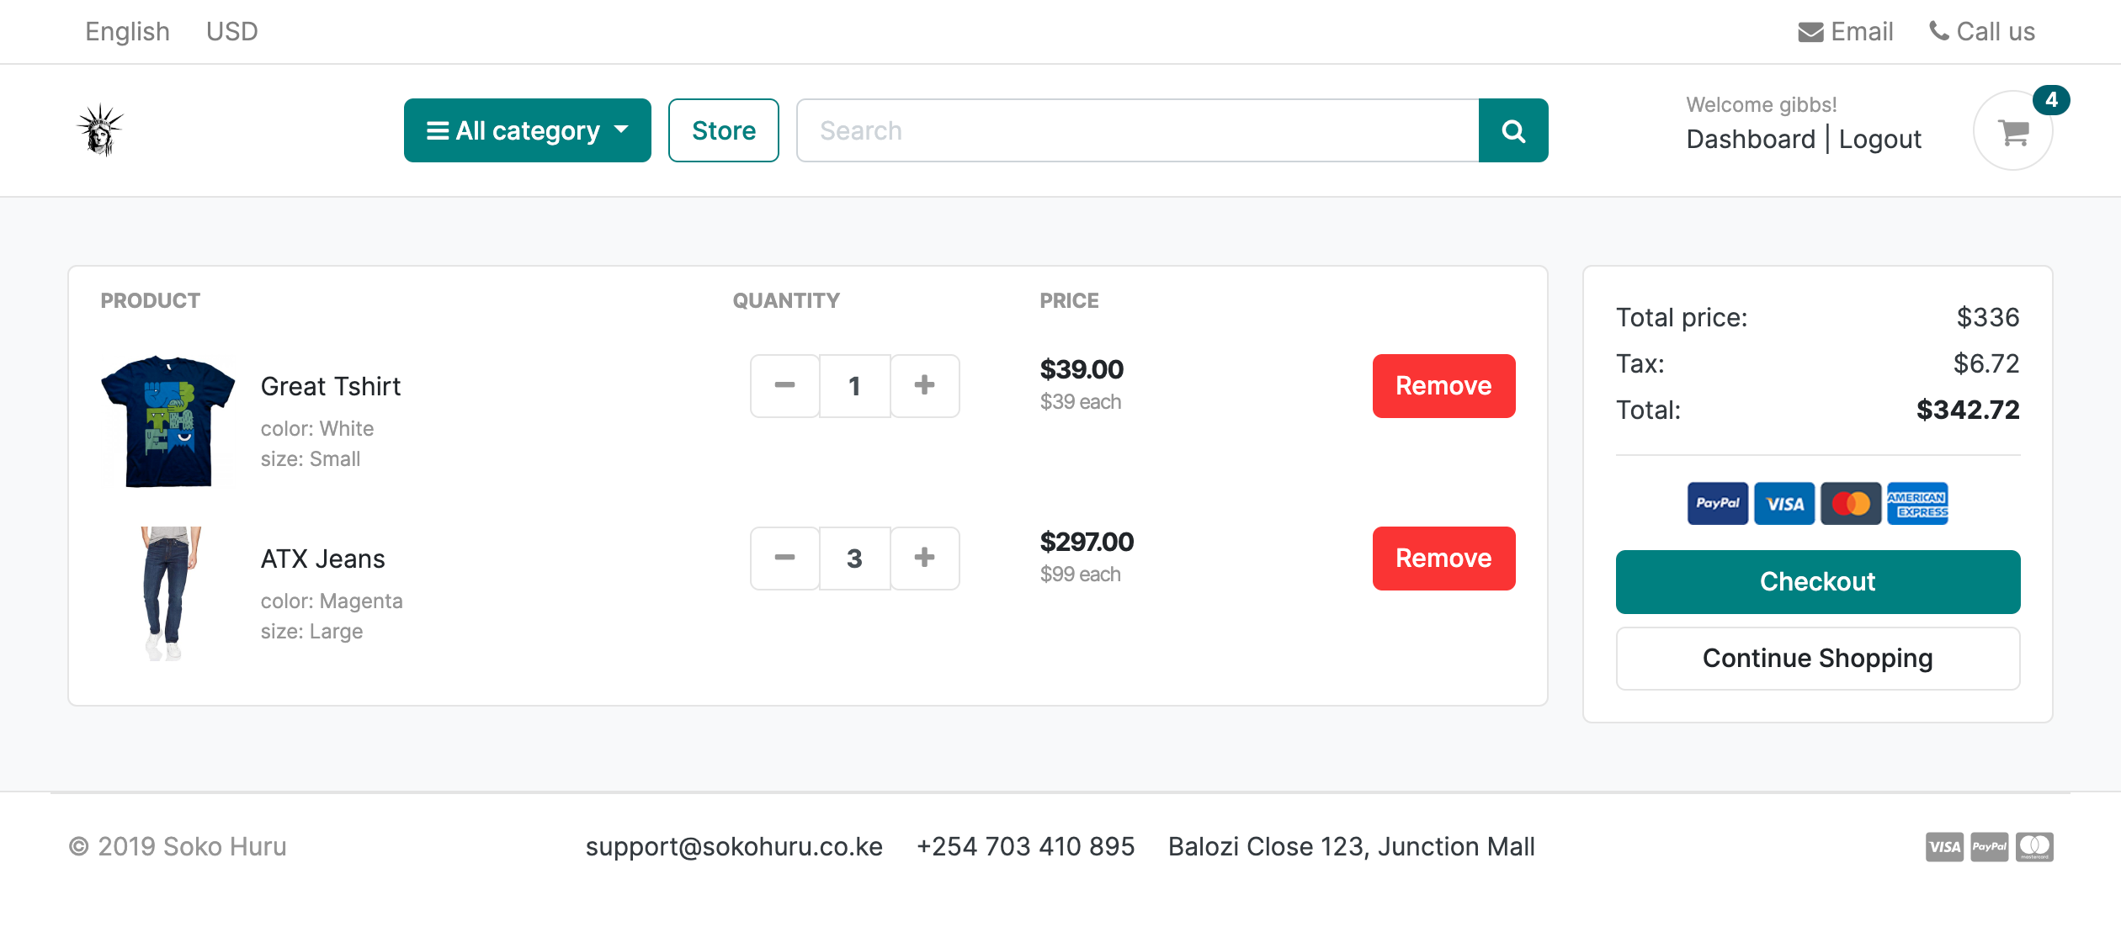Open the USD currency selector
2121x932 pixels.
coord(231,32)
